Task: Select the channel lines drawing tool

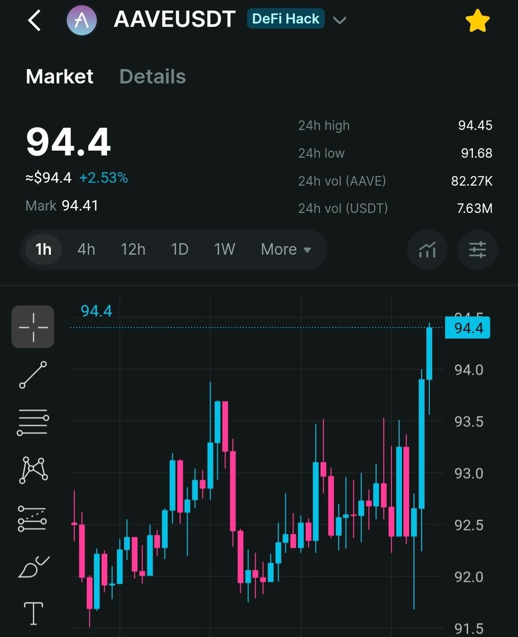Action: pos(33,519)
